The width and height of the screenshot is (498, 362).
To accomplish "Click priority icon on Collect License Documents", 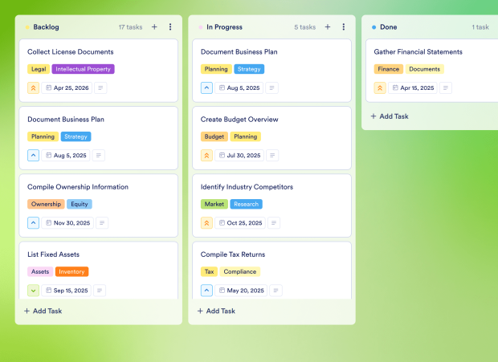I will (34, 88).
